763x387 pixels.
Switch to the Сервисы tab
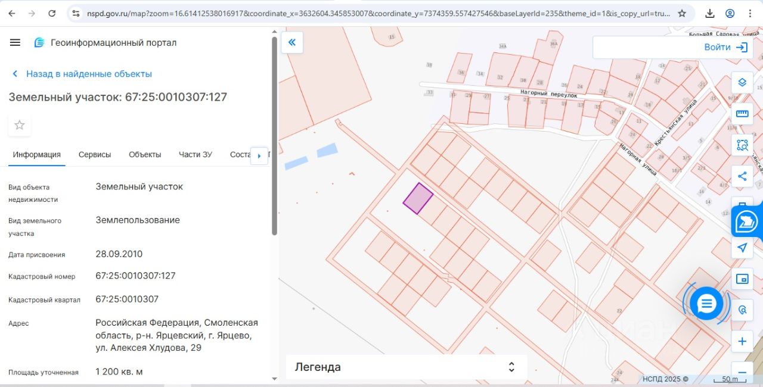pos(95,155)
